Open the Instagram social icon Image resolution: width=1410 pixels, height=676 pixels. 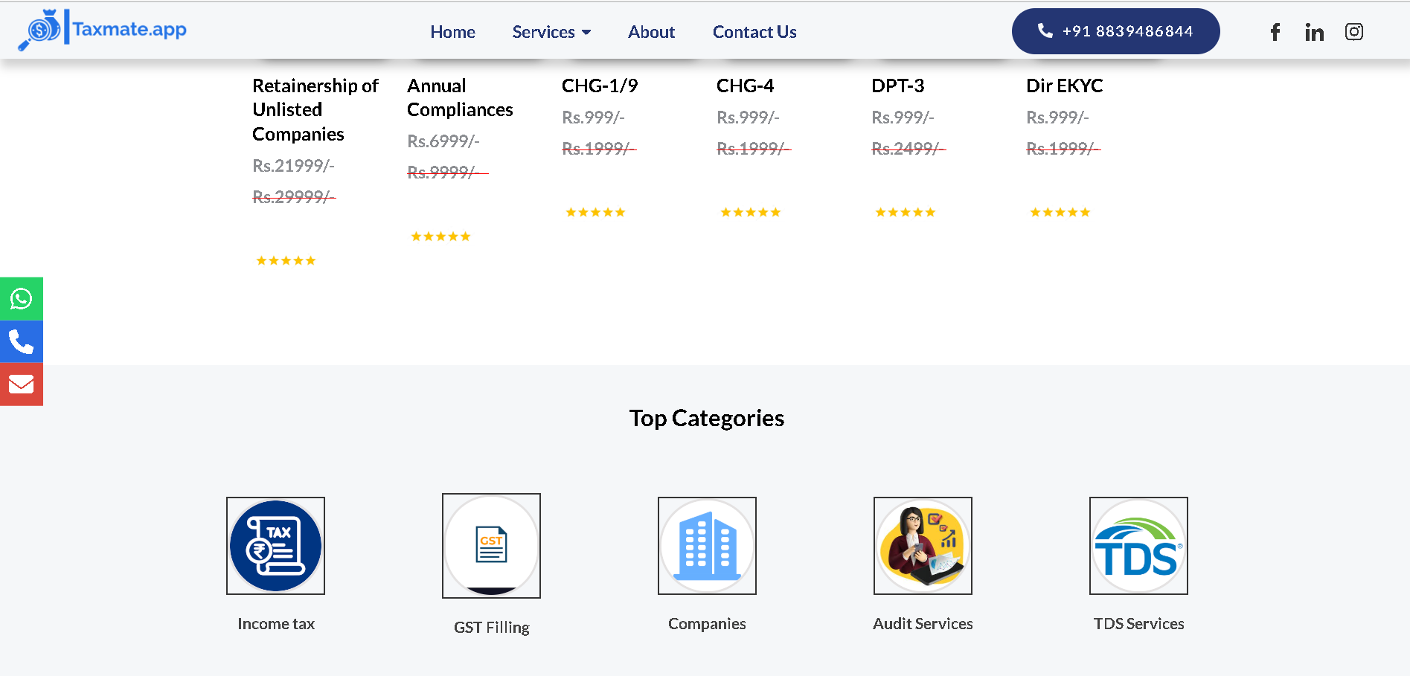(x=1353, y=32)
